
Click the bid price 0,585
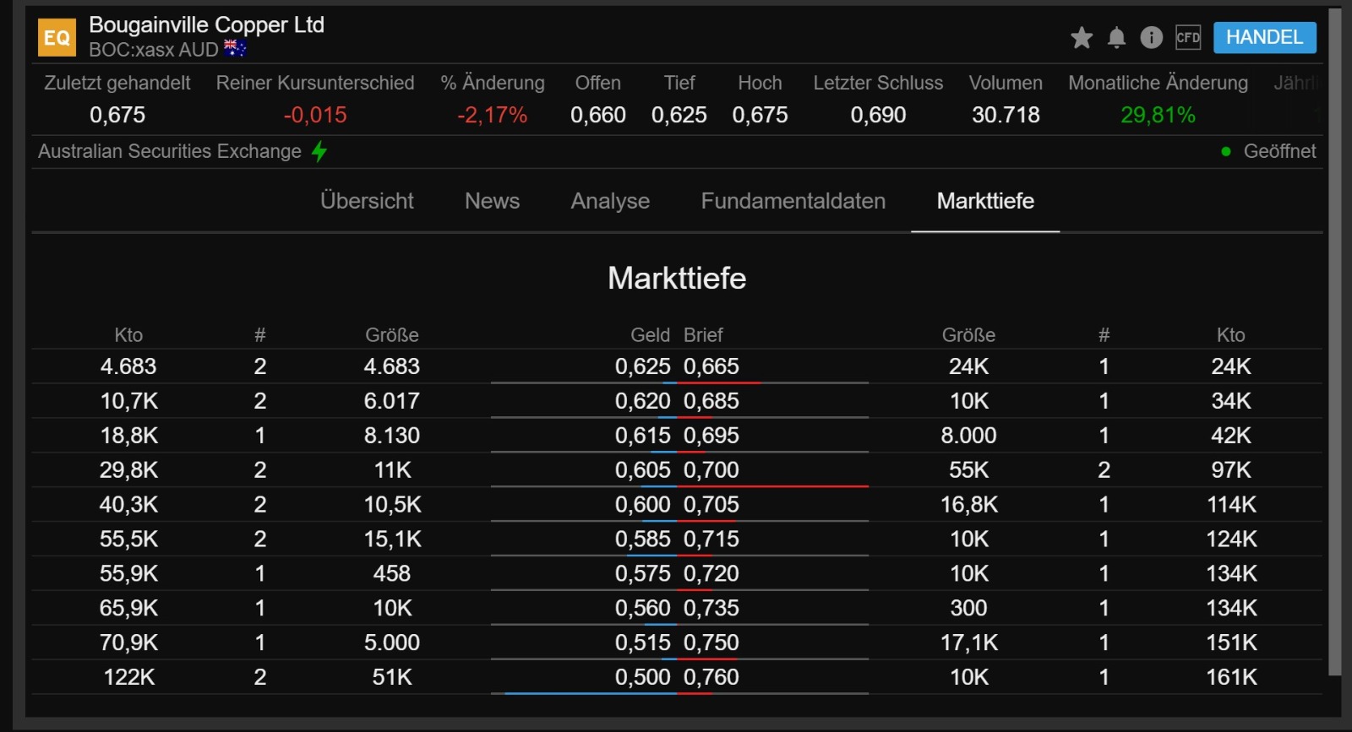[643, 540]
